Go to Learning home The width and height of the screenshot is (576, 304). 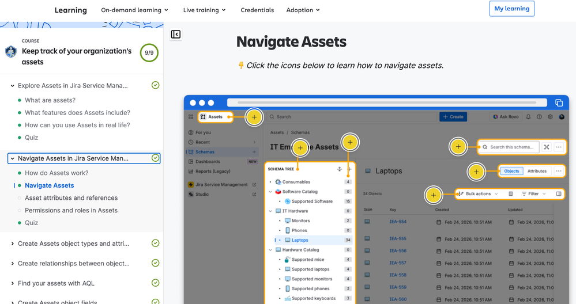70,10
